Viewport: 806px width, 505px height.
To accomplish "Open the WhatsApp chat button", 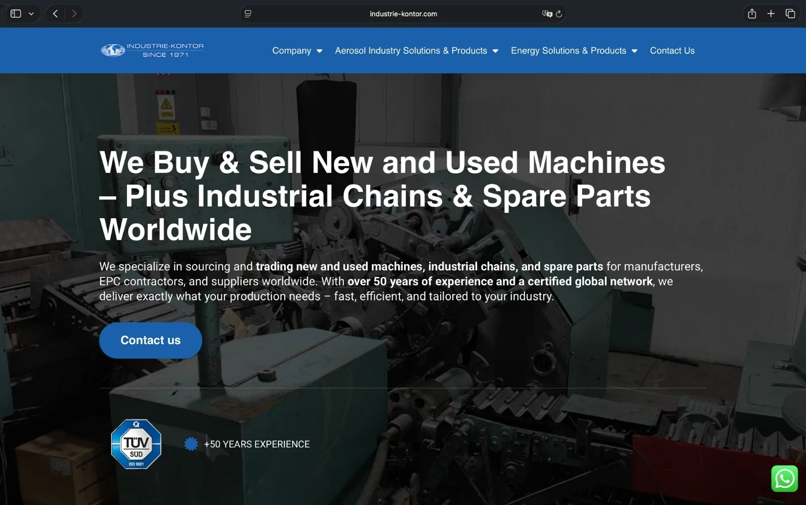I will click(784, 479).
